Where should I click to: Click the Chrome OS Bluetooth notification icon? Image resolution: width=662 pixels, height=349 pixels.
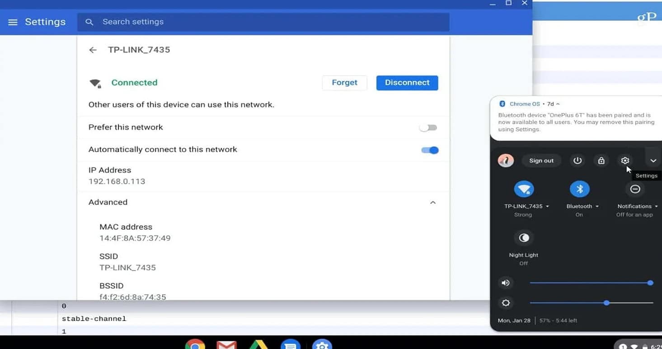coord(502,104)
